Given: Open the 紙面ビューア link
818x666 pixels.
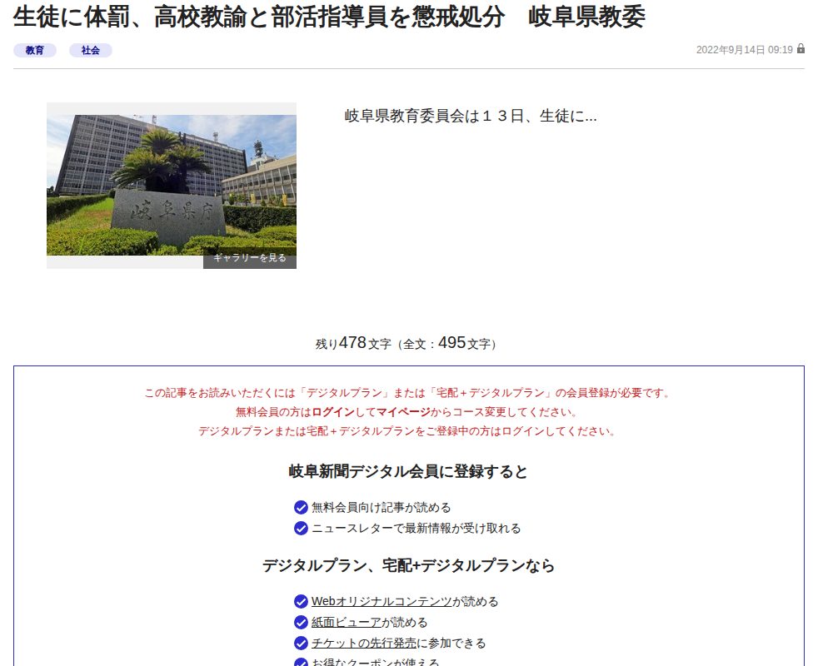Looking at the screenshot, I should tap(347, 622).
